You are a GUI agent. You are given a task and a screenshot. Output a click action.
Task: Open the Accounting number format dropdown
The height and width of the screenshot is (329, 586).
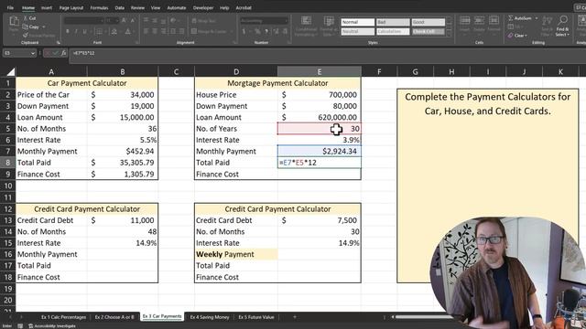pos(286,21)
